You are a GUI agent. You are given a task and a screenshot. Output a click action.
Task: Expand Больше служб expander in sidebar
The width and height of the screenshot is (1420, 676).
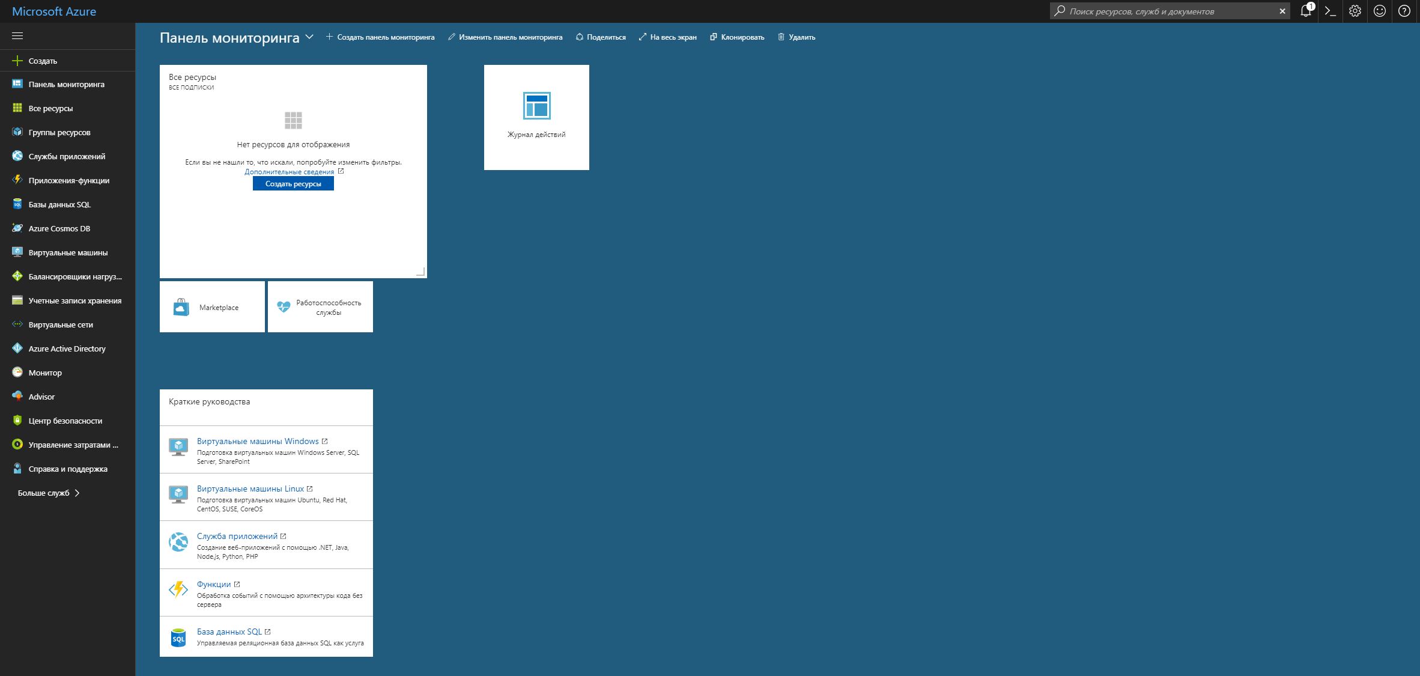(50, 493)
